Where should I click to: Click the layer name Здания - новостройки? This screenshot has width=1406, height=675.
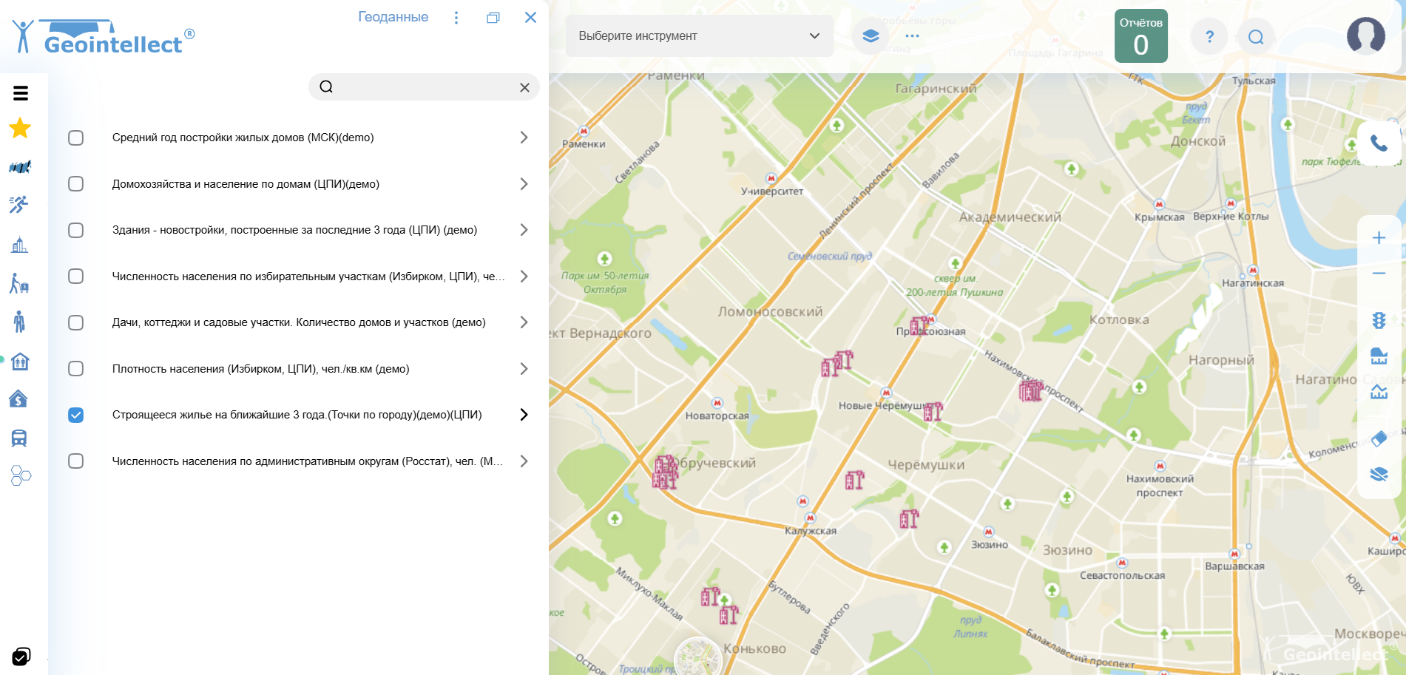295,230
